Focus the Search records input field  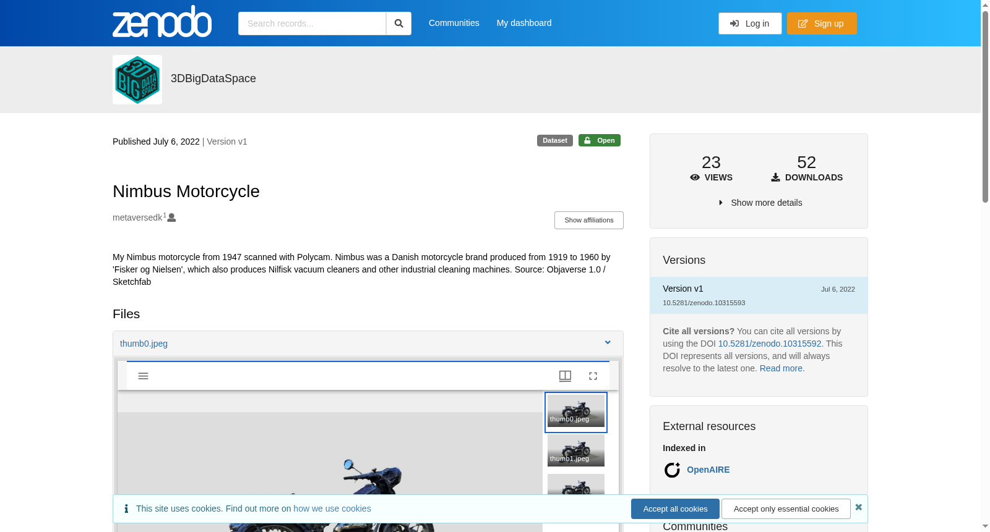[312, 23]
